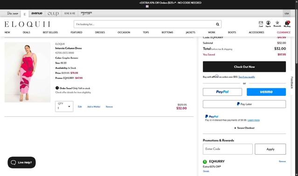Open the Rewards star icon
Image resolution: width=298 pixels, height=176 pixels.
point(277,24)
